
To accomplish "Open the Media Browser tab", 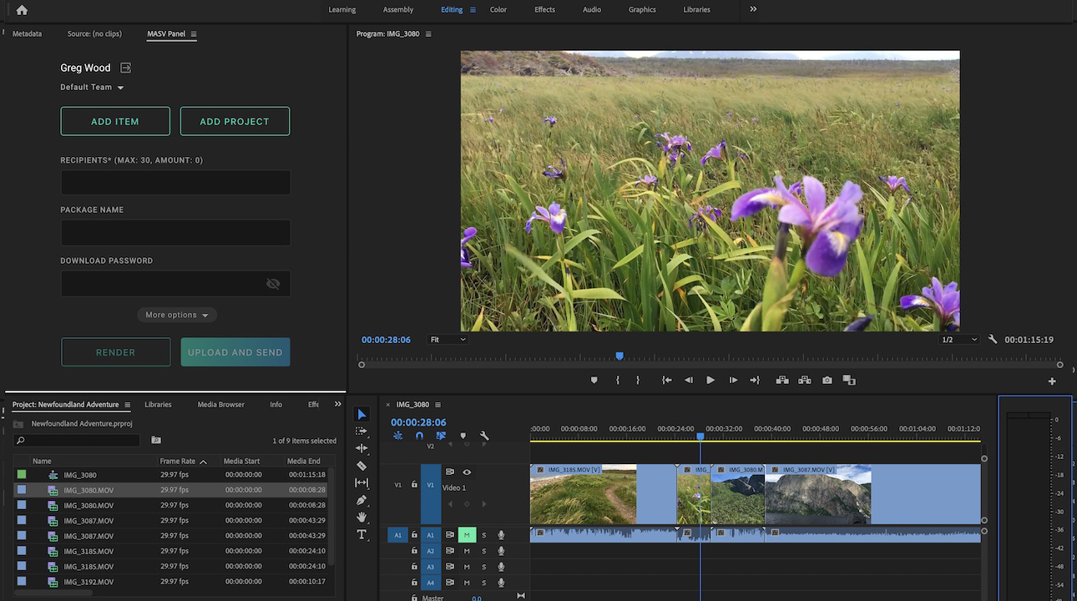I will tap(220, 405).
